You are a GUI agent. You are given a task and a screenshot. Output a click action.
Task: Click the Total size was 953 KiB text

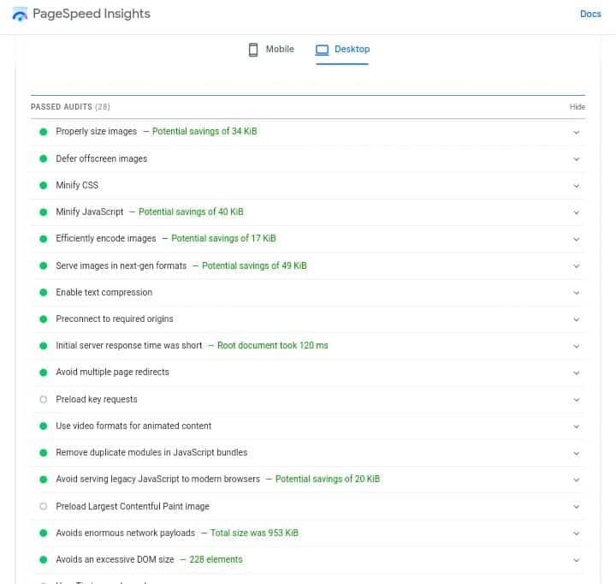pos(254,533)
